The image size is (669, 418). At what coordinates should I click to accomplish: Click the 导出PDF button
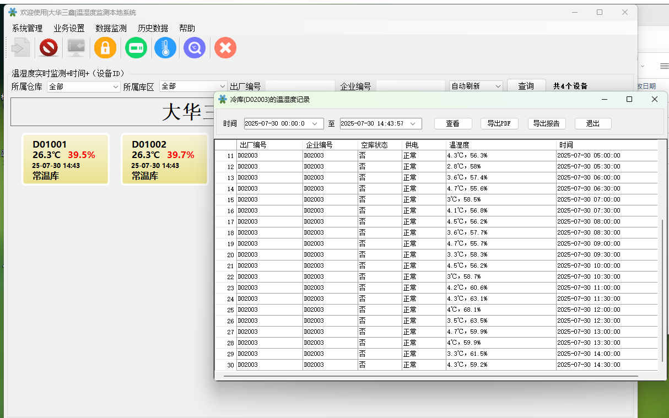(x=499, y=124)
